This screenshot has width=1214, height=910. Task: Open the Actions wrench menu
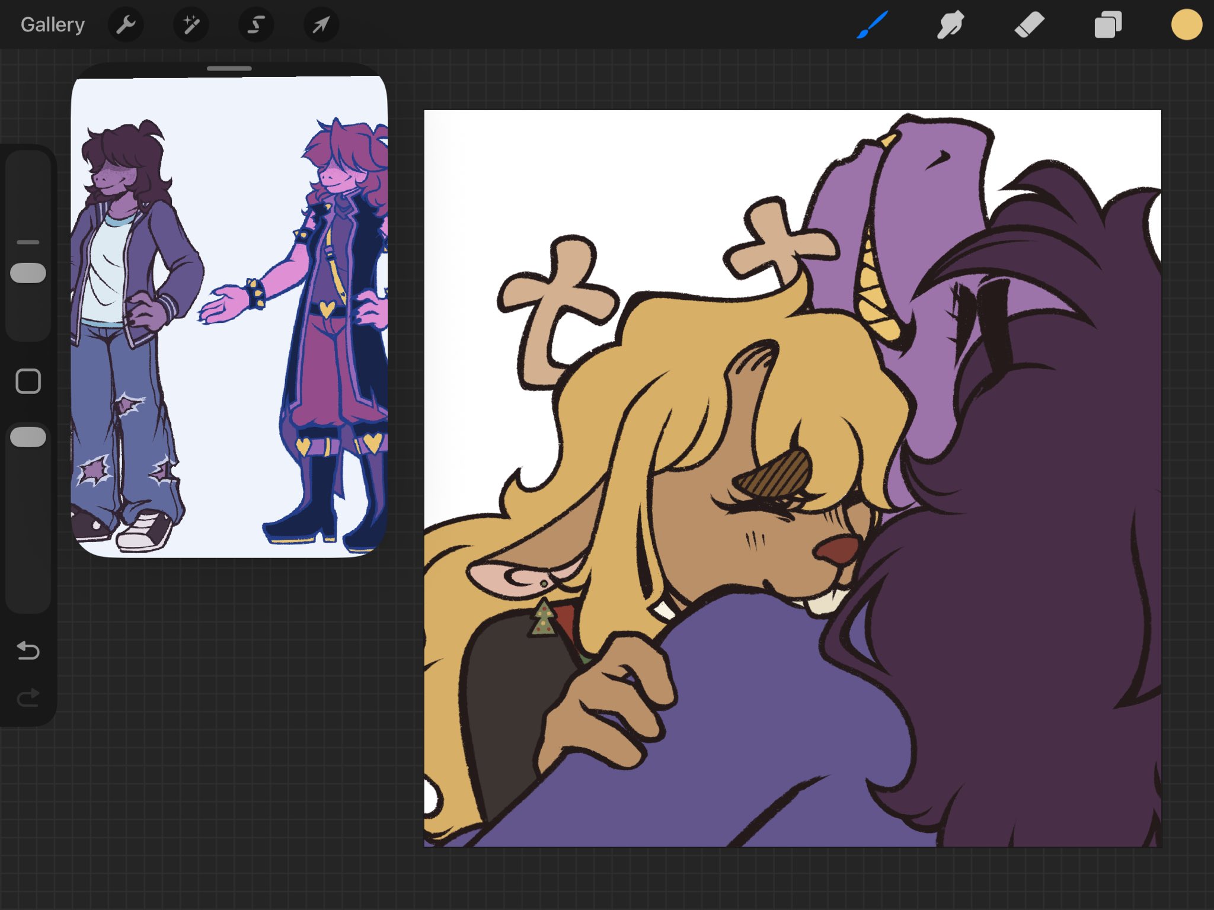coord(126,25)
